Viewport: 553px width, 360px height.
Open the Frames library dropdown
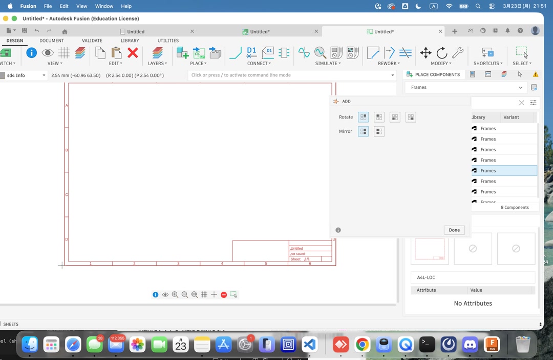(466, 87)
